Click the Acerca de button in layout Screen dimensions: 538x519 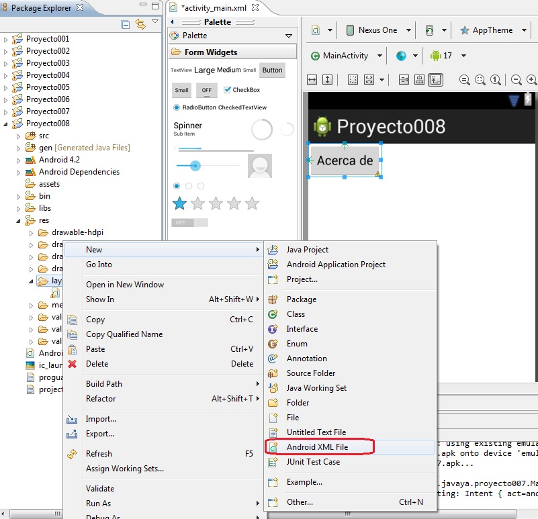point(345,160)
